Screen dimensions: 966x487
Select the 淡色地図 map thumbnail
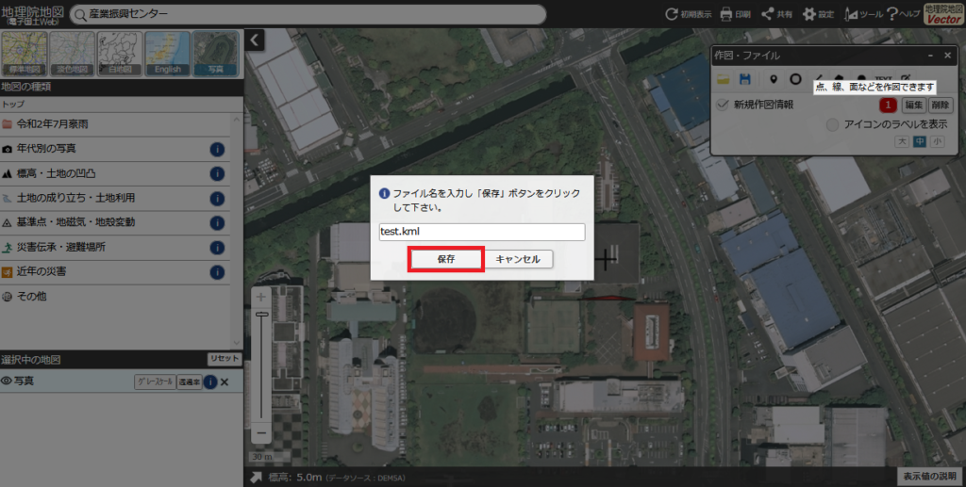coord(72,54)
